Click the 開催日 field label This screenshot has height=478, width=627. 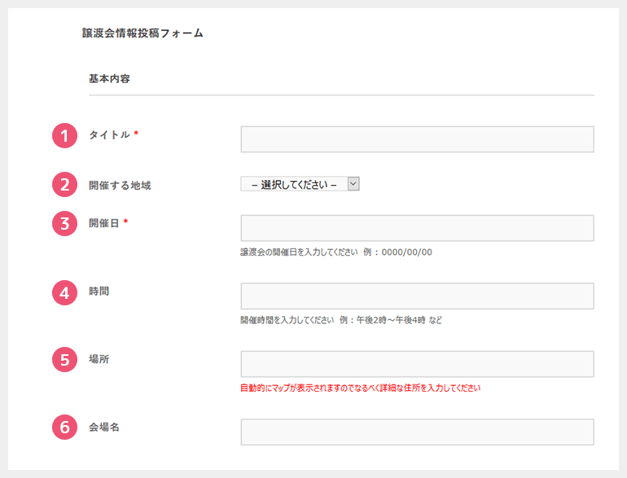pyautogui.click(x=103, y=223)
